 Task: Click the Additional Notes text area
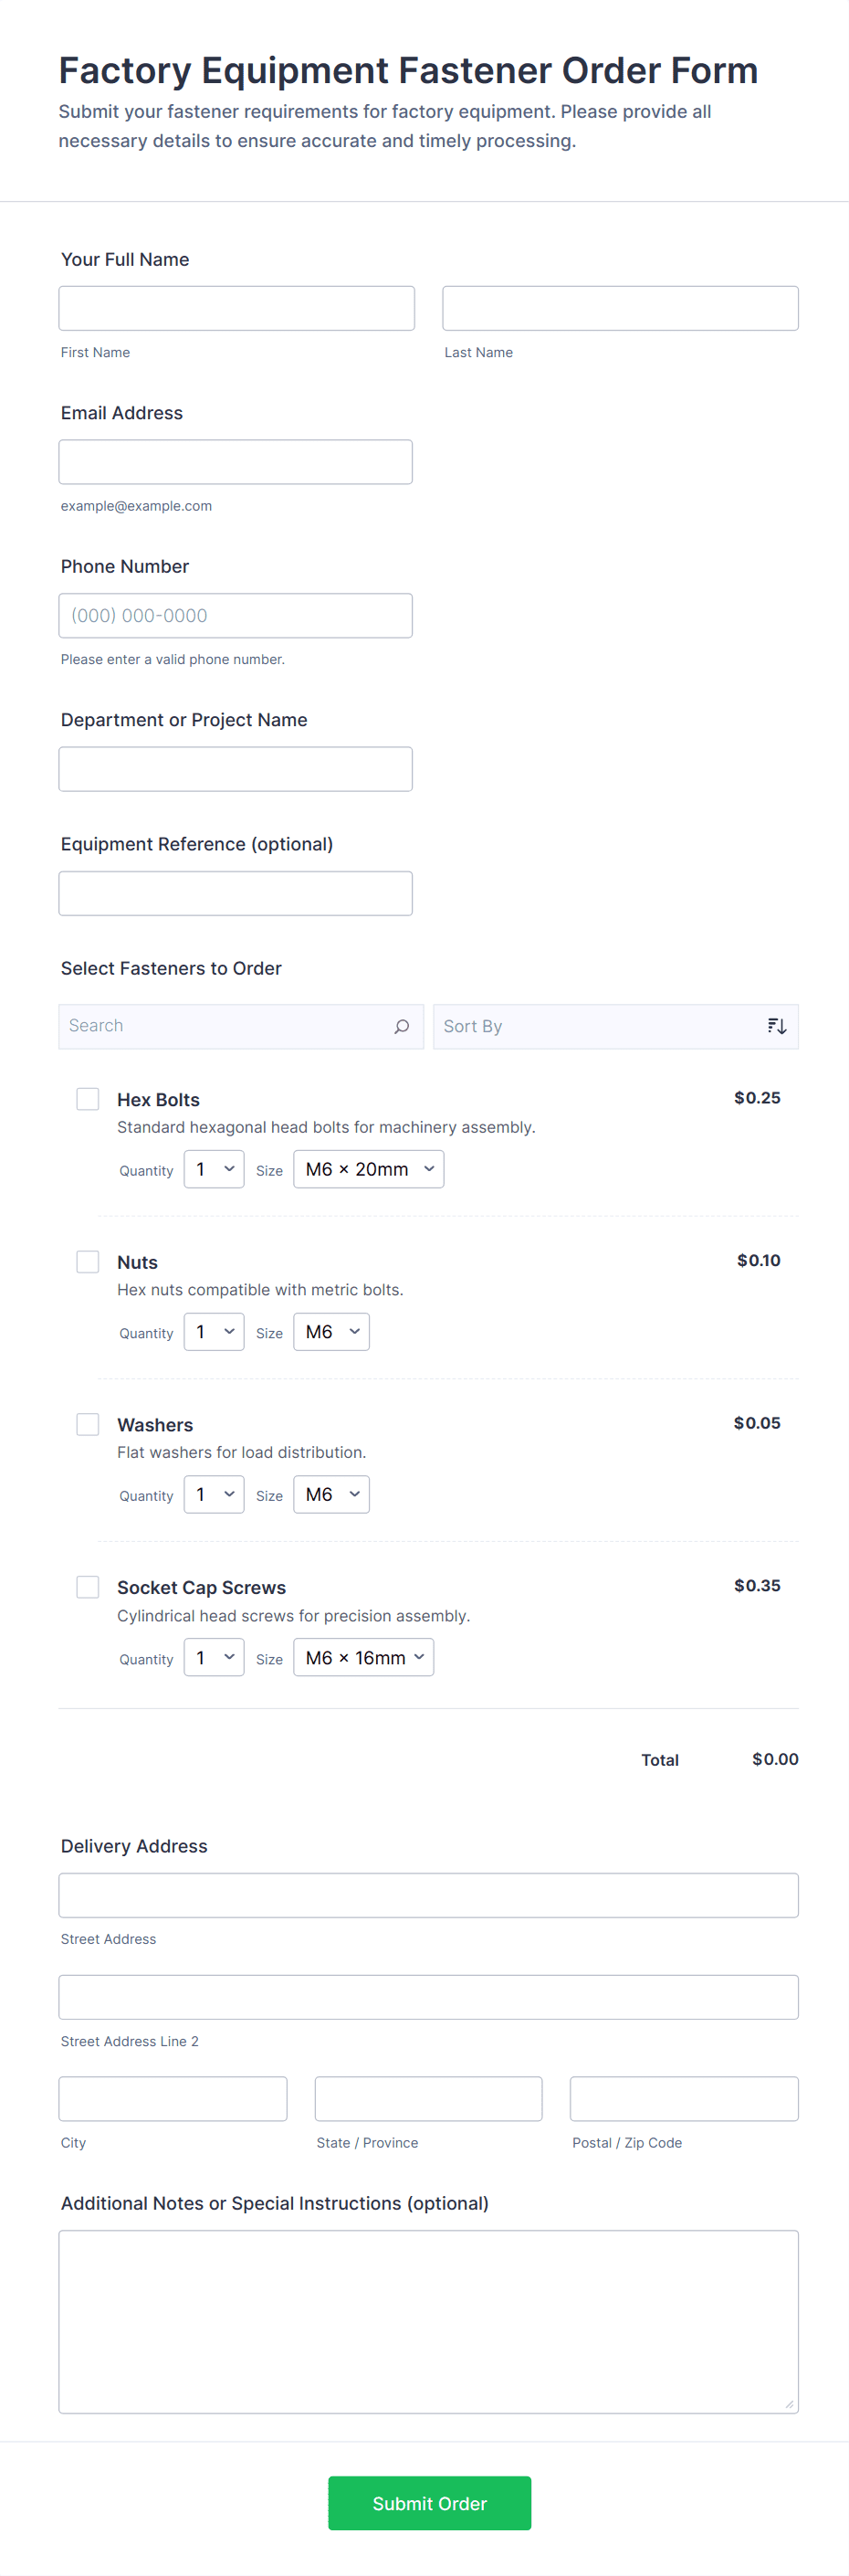(428, 2321)
